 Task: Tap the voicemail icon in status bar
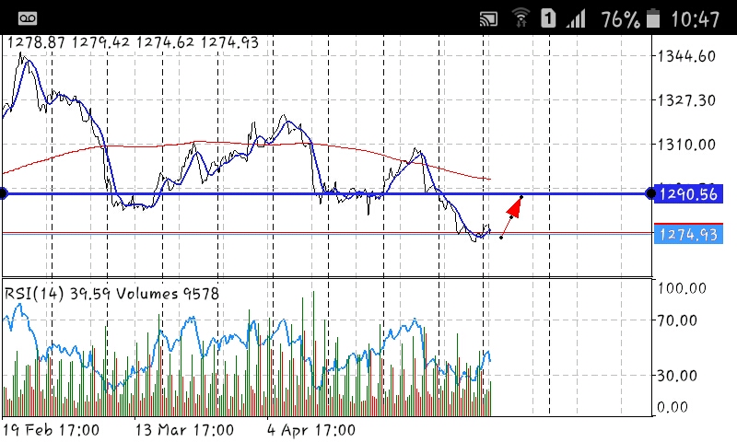[x=28, y=18]
